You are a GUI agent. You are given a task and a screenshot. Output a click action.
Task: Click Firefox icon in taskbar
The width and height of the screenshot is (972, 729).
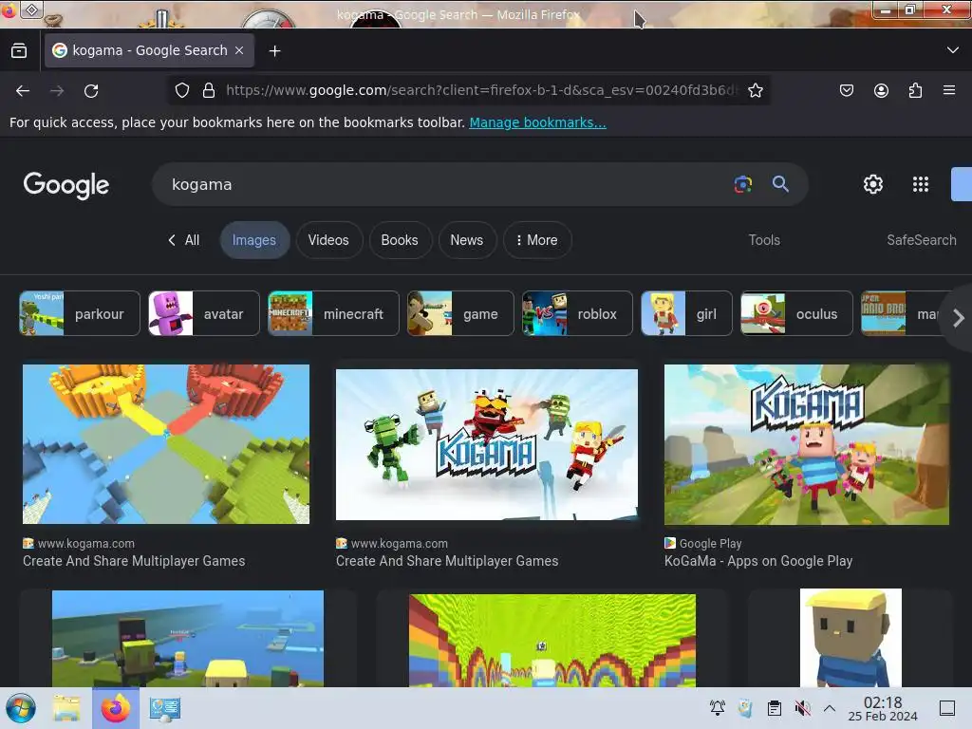[x=116, y=708]
